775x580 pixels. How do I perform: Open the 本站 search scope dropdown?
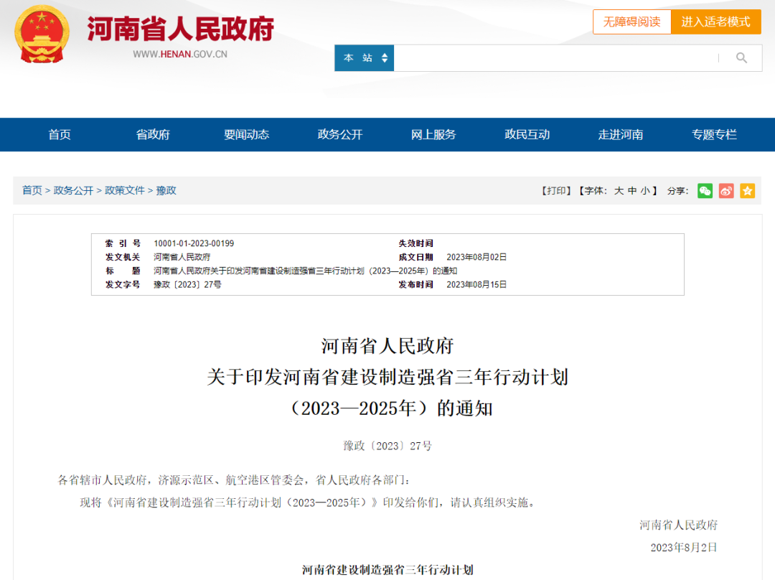(365, 58)
